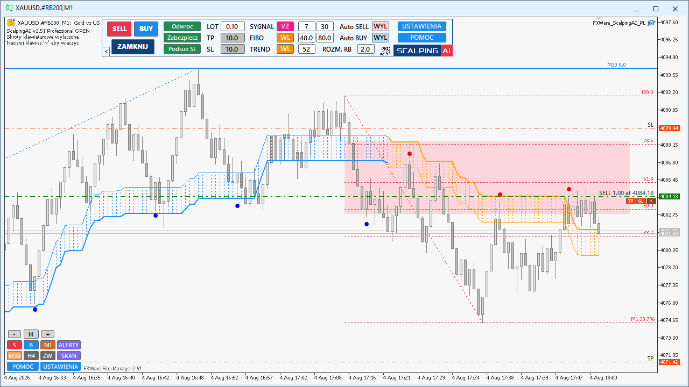Open USTAWIENIA in Fibo Manager panel

click(61, 367)
